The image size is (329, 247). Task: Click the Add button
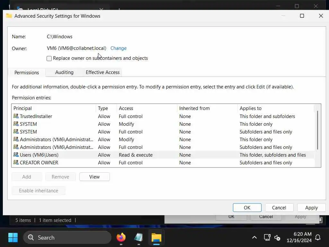point(27,177)
